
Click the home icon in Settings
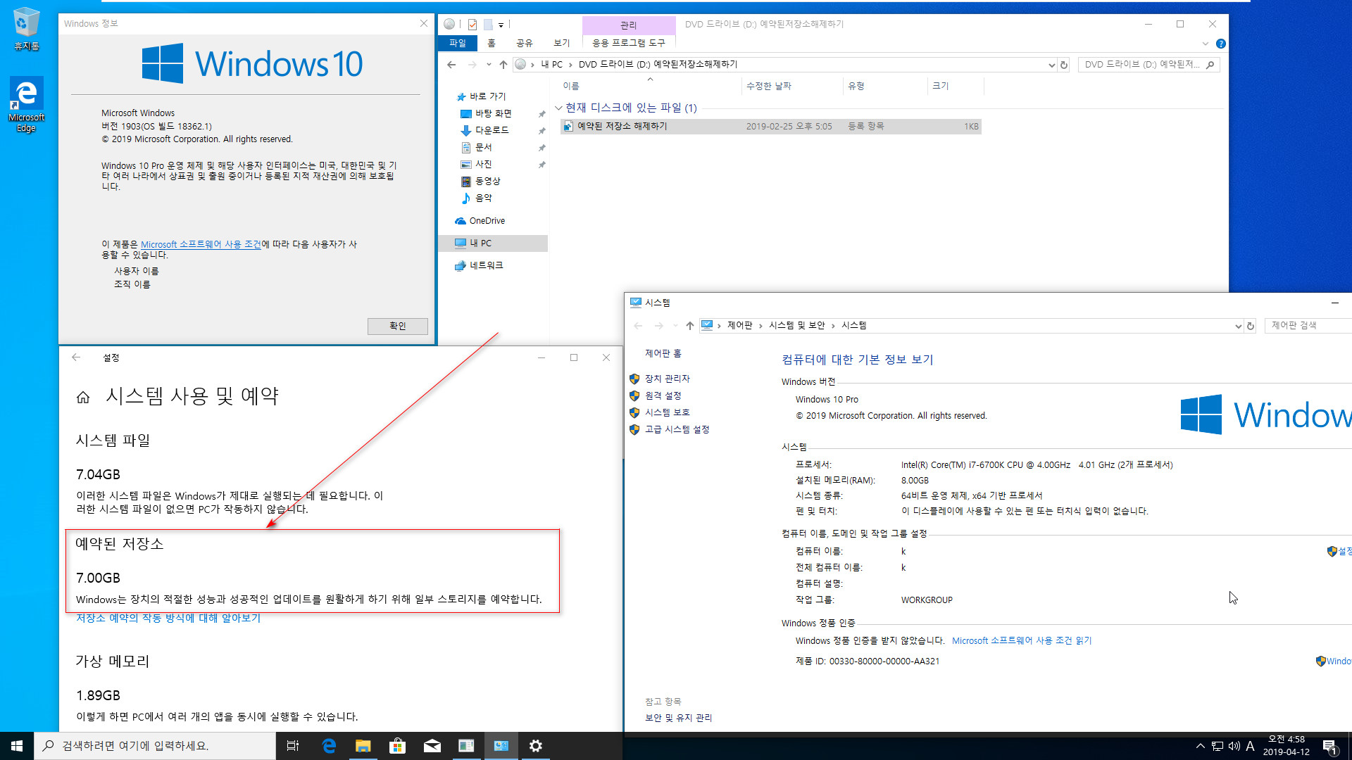(83, 398)
